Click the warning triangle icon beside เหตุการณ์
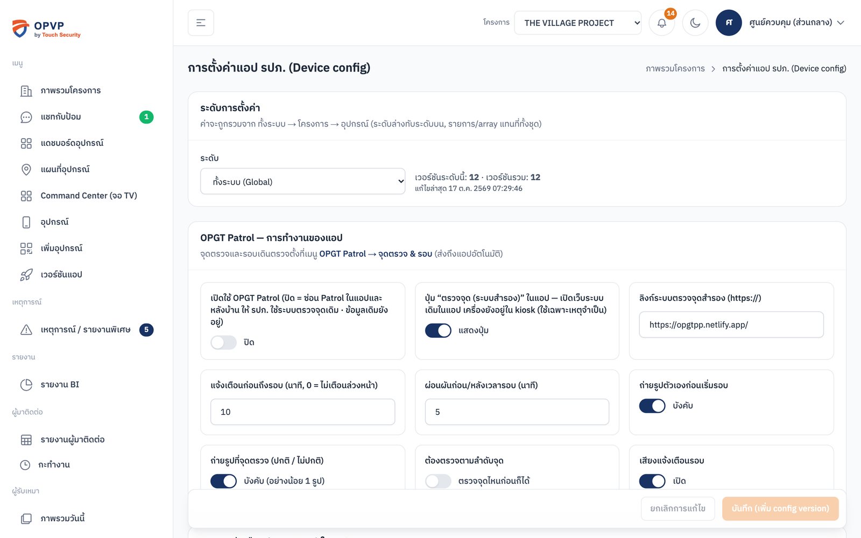 [x=26, y=330]
